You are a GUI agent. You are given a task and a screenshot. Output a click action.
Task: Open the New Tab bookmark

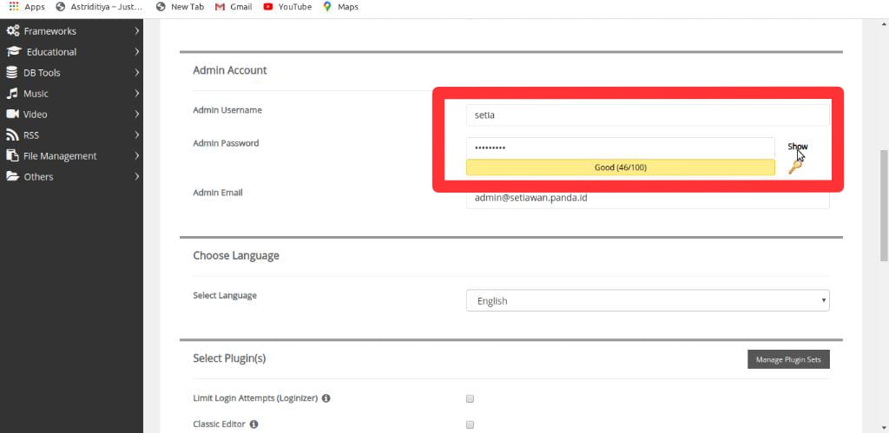pos(180,7)
